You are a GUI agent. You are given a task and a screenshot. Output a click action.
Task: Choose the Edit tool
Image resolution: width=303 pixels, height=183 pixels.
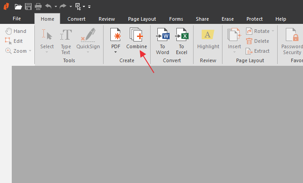pyautogui.click(x=14, y=41)
